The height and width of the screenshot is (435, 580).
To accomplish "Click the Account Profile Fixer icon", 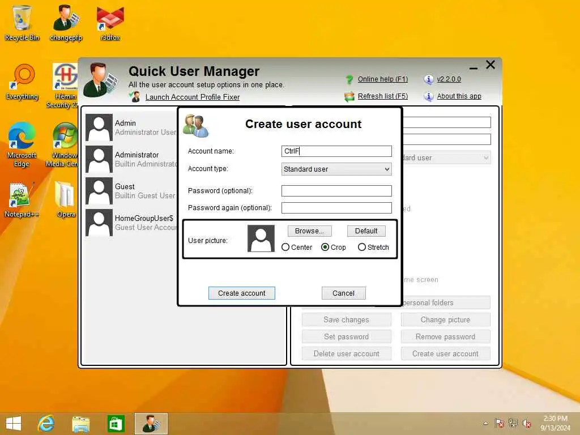I will (135, 97).
